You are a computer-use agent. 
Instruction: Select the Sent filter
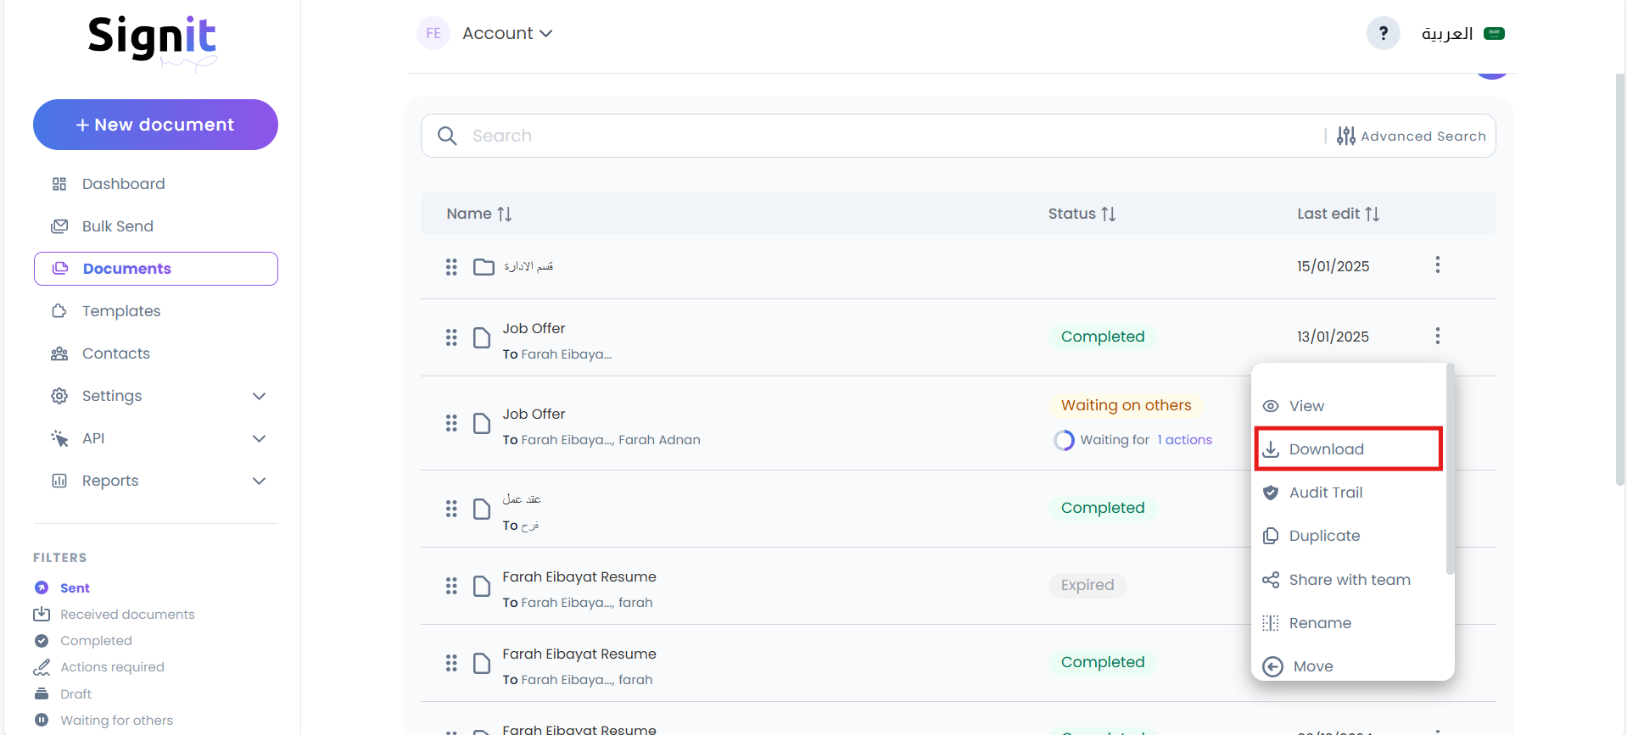[75, 587]
